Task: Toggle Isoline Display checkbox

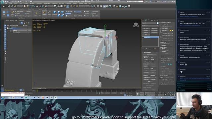Action: (x=161, y=29)
